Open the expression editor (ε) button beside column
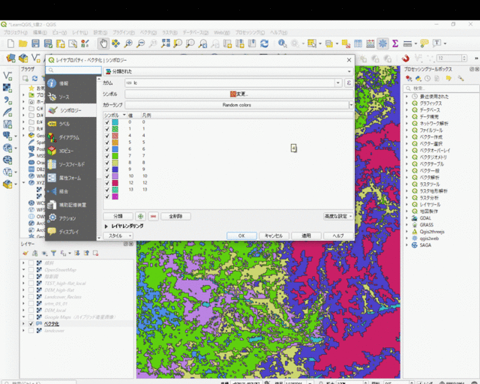480x384 pixels. click(348, 83)
